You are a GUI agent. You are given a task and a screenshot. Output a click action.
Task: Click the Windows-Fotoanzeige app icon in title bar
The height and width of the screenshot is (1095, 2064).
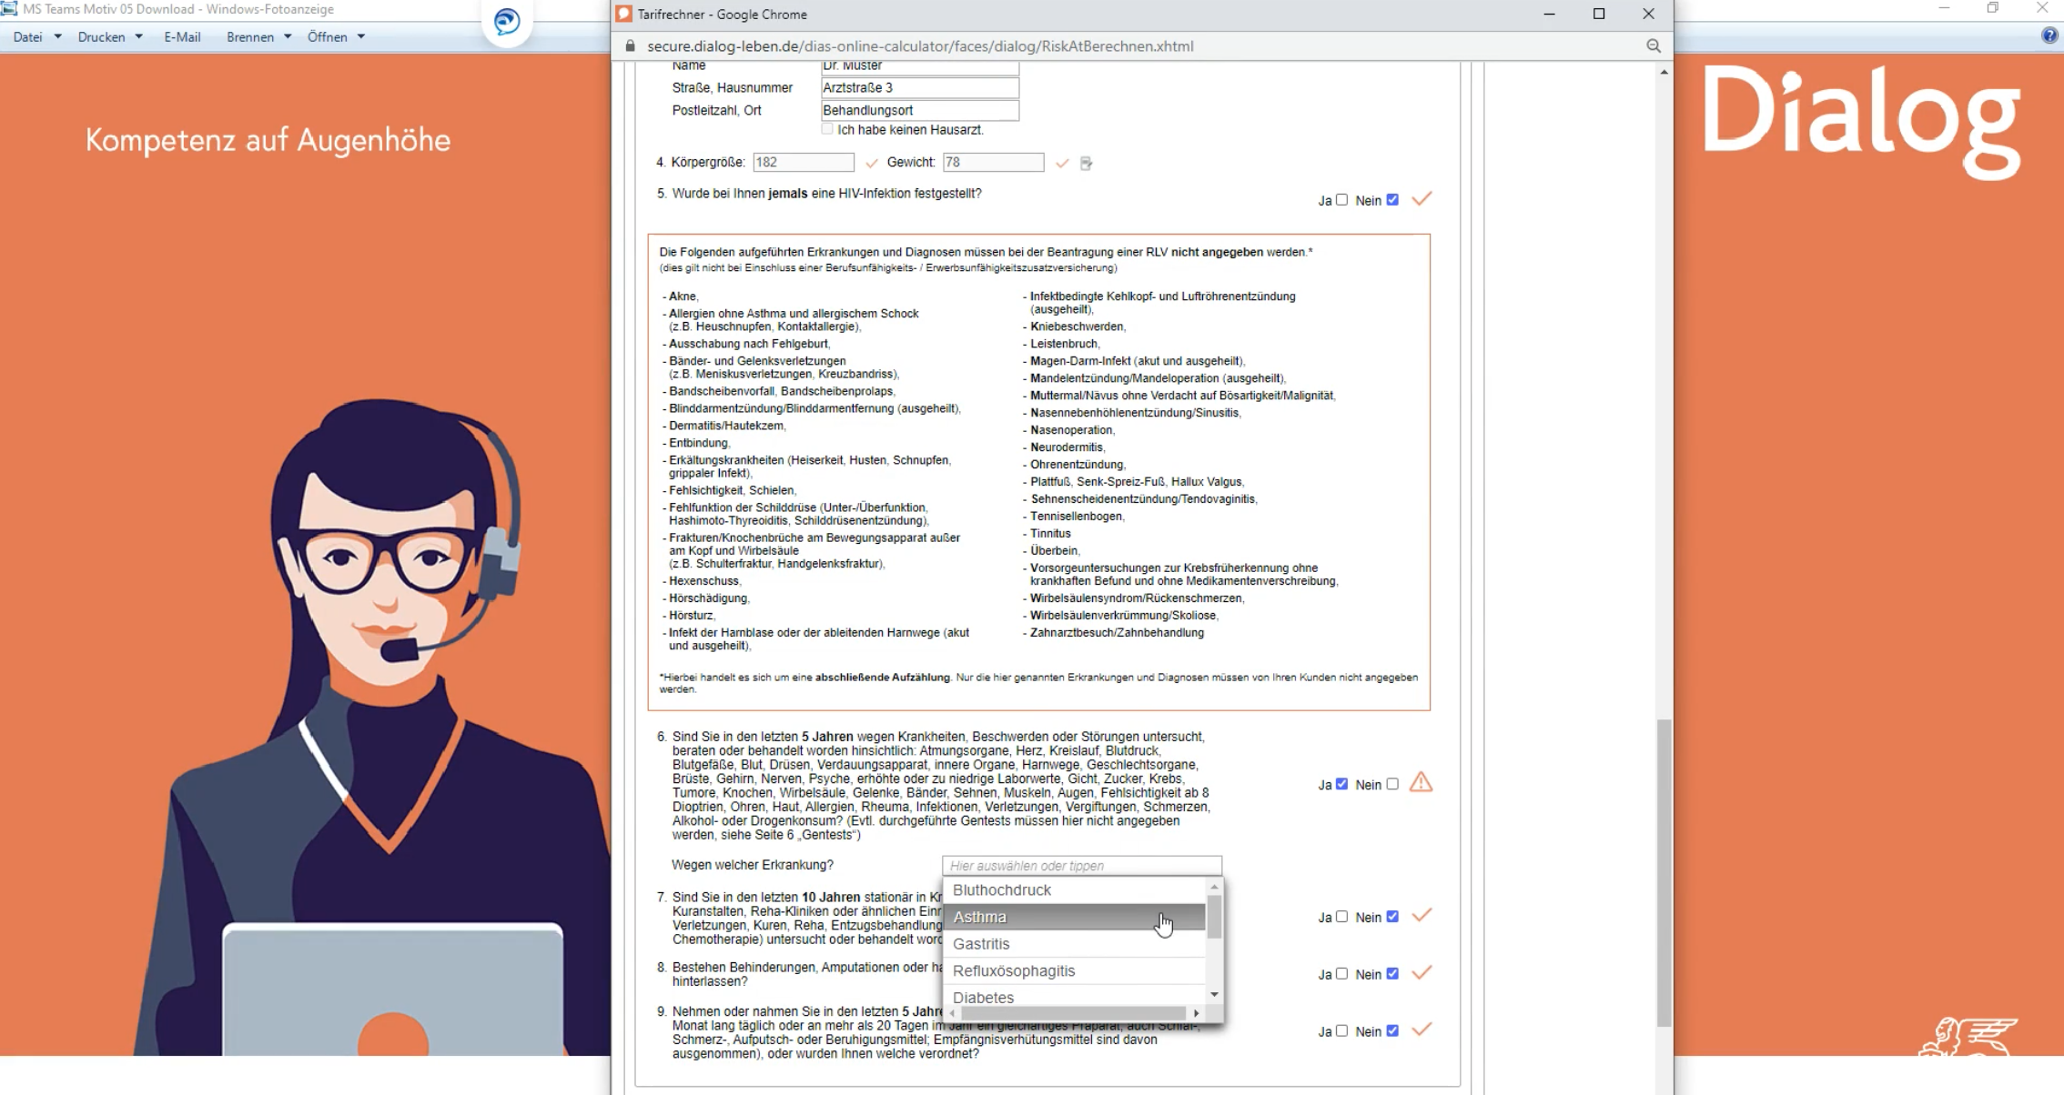point(9,9)
